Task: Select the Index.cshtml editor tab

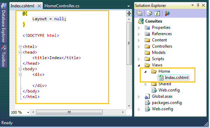Action: [22, 6]
